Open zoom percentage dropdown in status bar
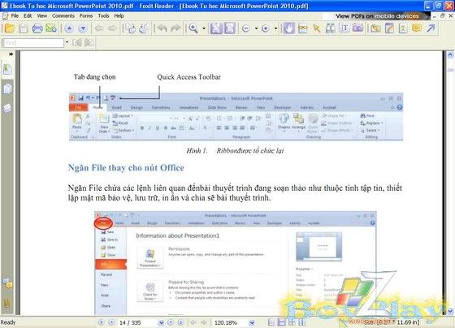 252,322
